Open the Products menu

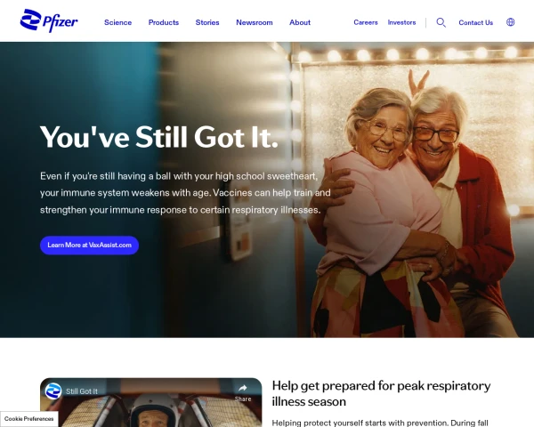tap(164, 22)
